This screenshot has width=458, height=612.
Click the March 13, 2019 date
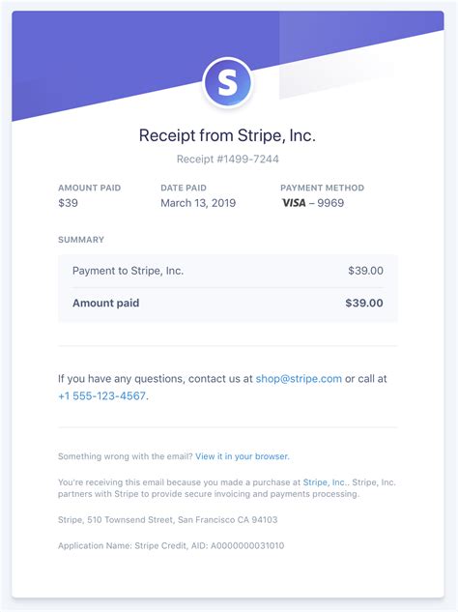coord(198,203)
